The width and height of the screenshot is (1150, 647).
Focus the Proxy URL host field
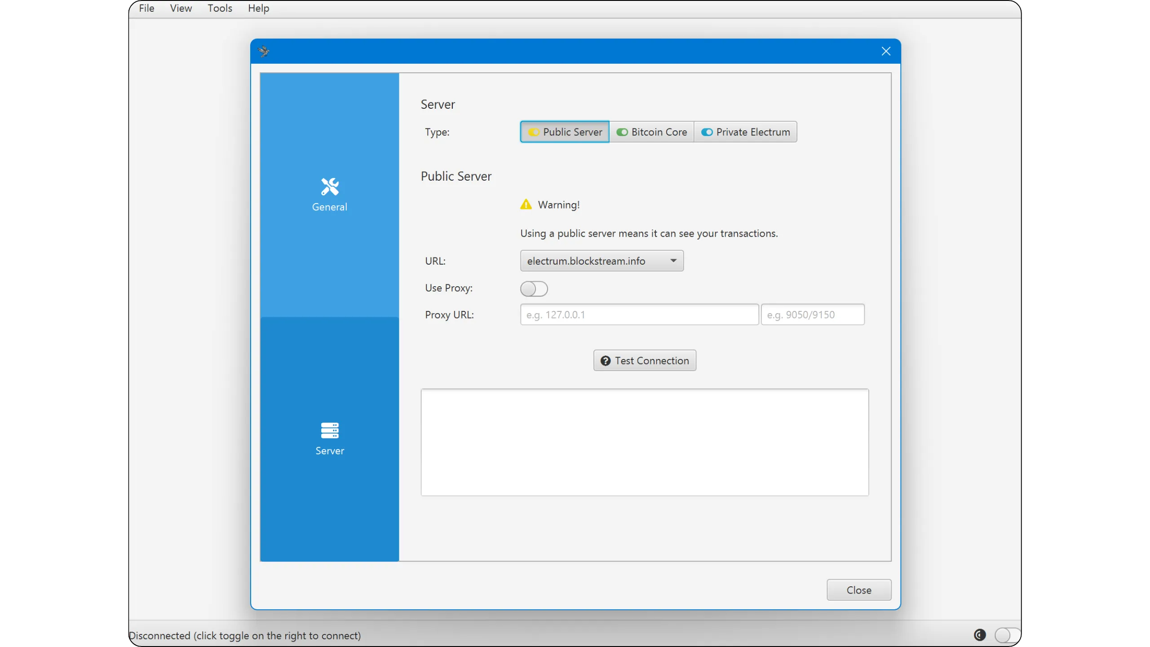pos(639,315)
